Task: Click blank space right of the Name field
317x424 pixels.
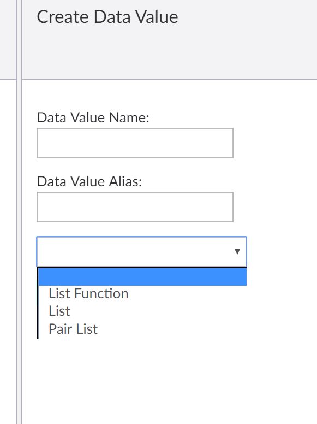Action: pos(275,143)
